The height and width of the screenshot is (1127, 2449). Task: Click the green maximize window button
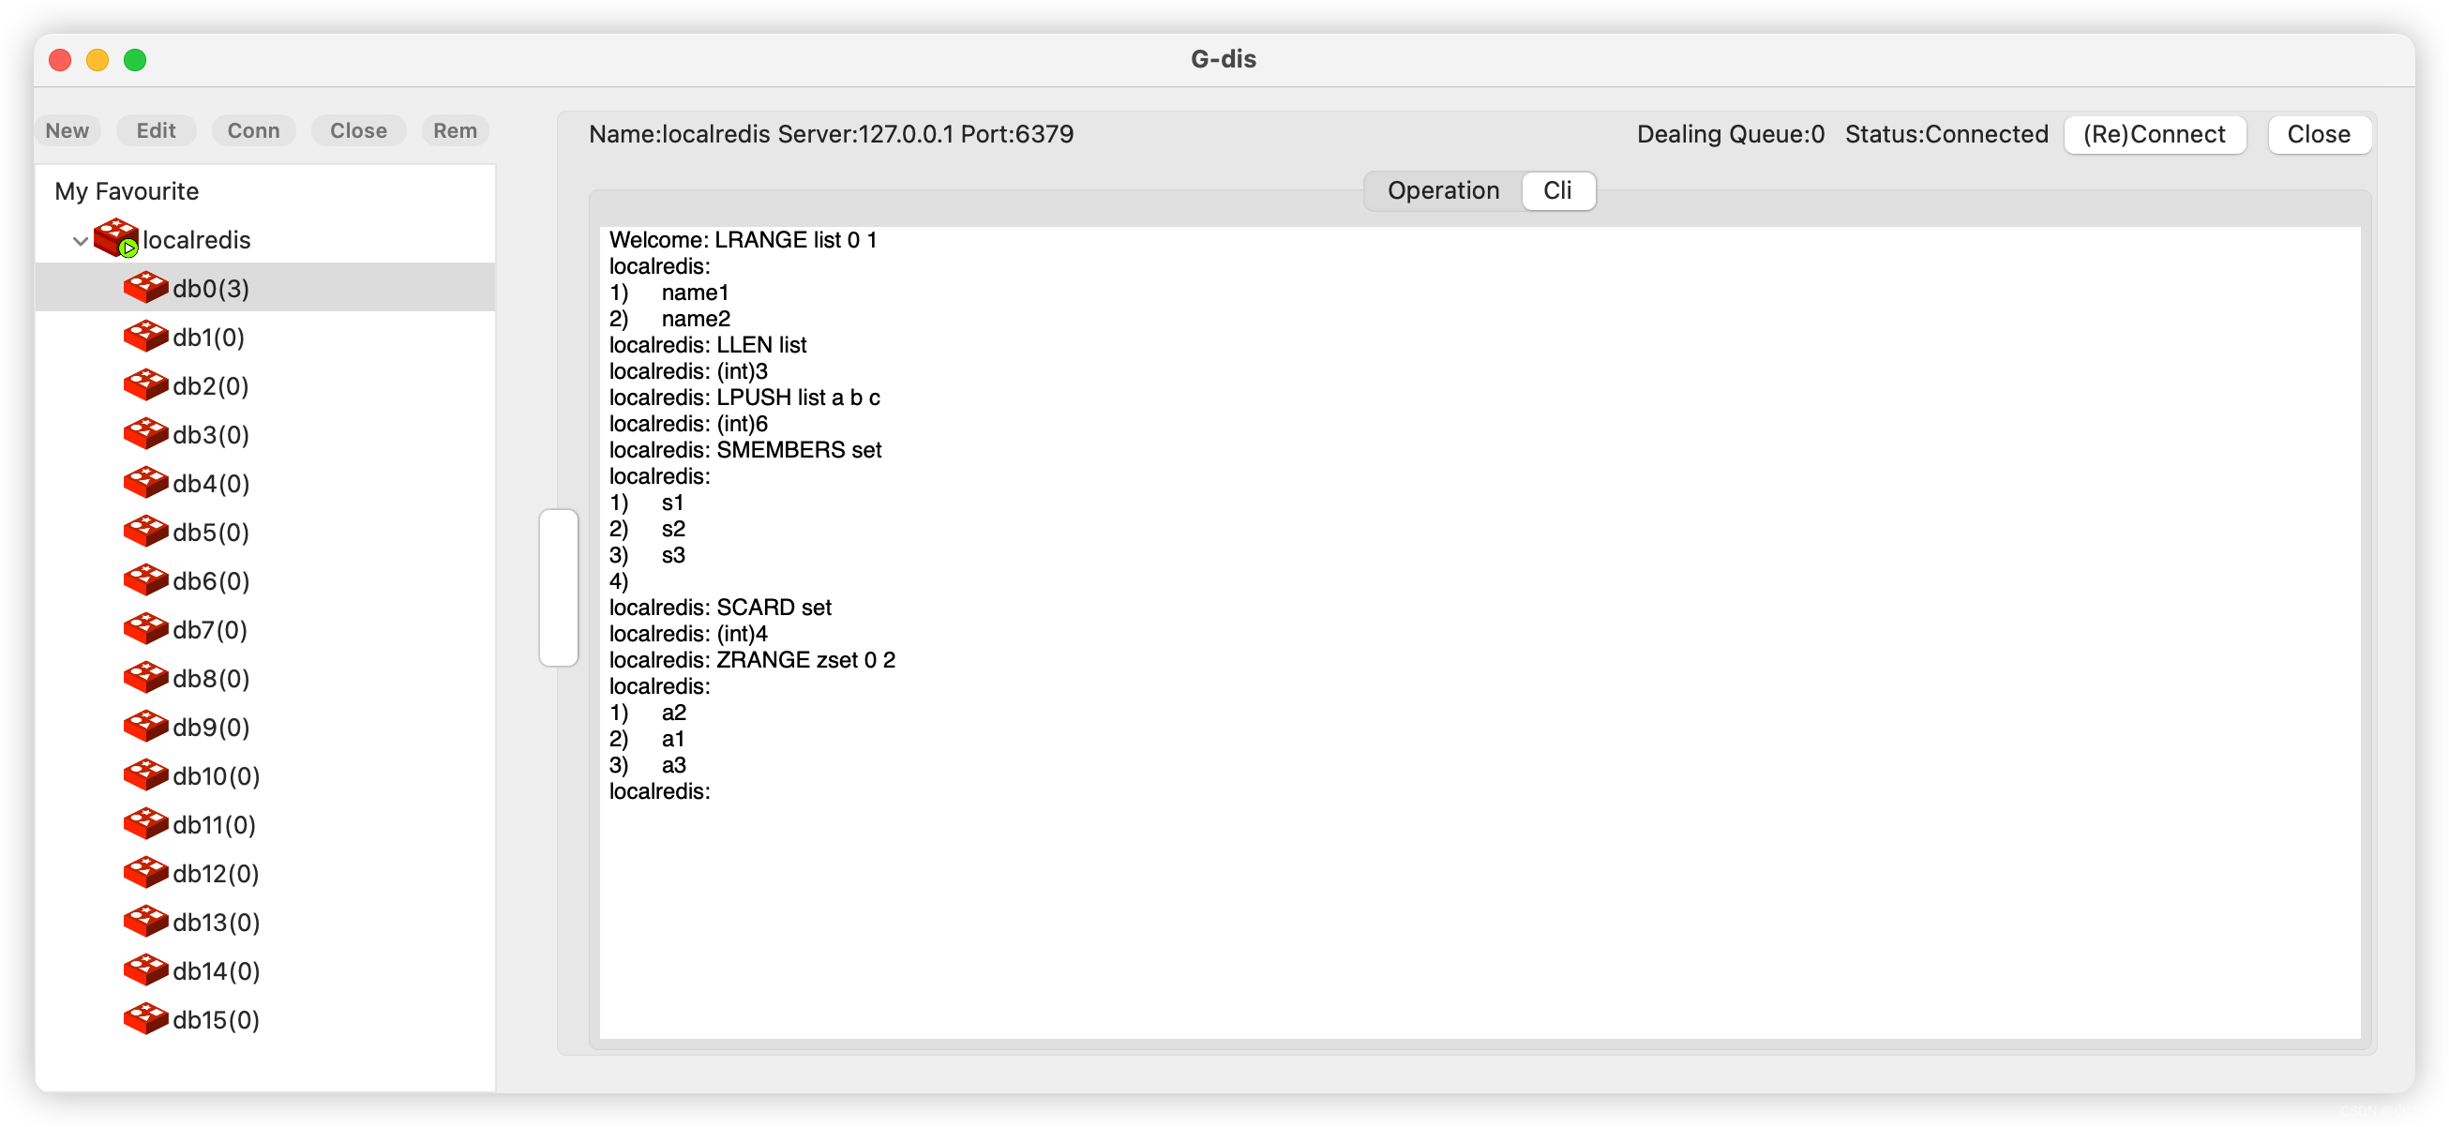pos(135,60)
